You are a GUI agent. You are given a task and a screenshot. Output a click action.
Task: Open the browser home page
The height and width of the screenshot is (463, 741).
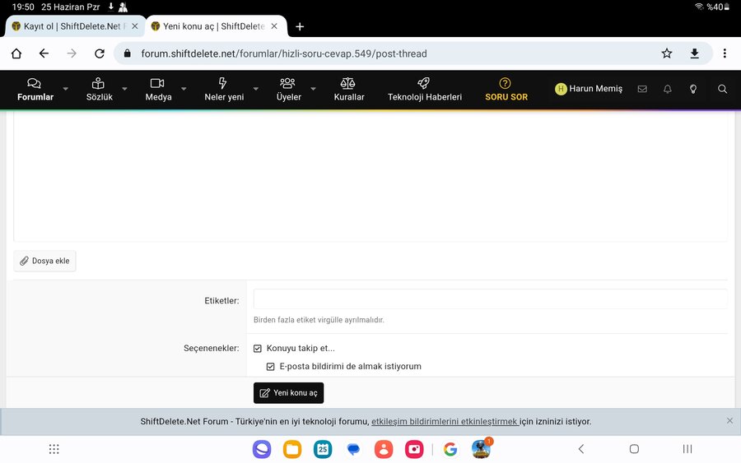point(16,53)
